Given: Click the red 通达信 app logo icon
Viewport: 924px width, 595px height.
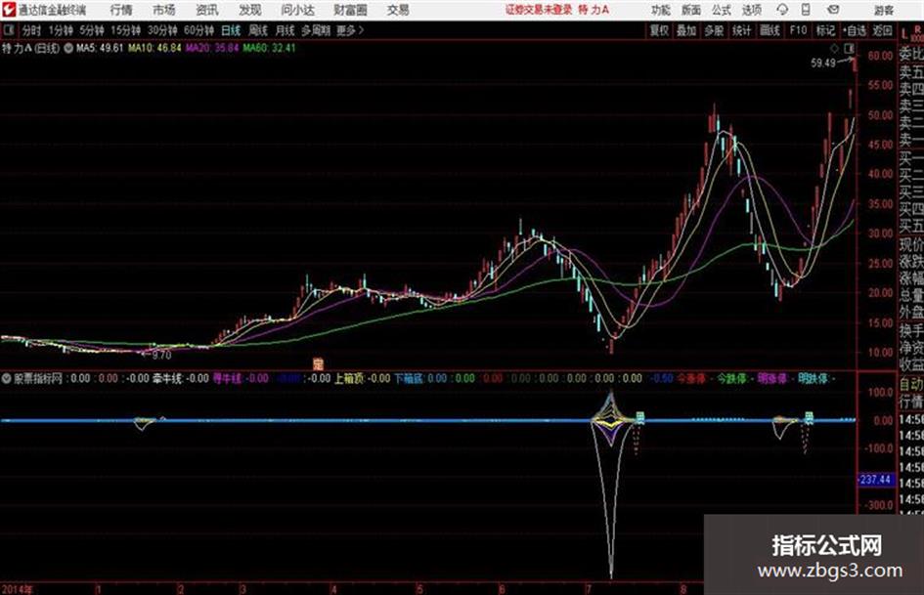Looking at the screenshot, I should click(x=9, y=10).
